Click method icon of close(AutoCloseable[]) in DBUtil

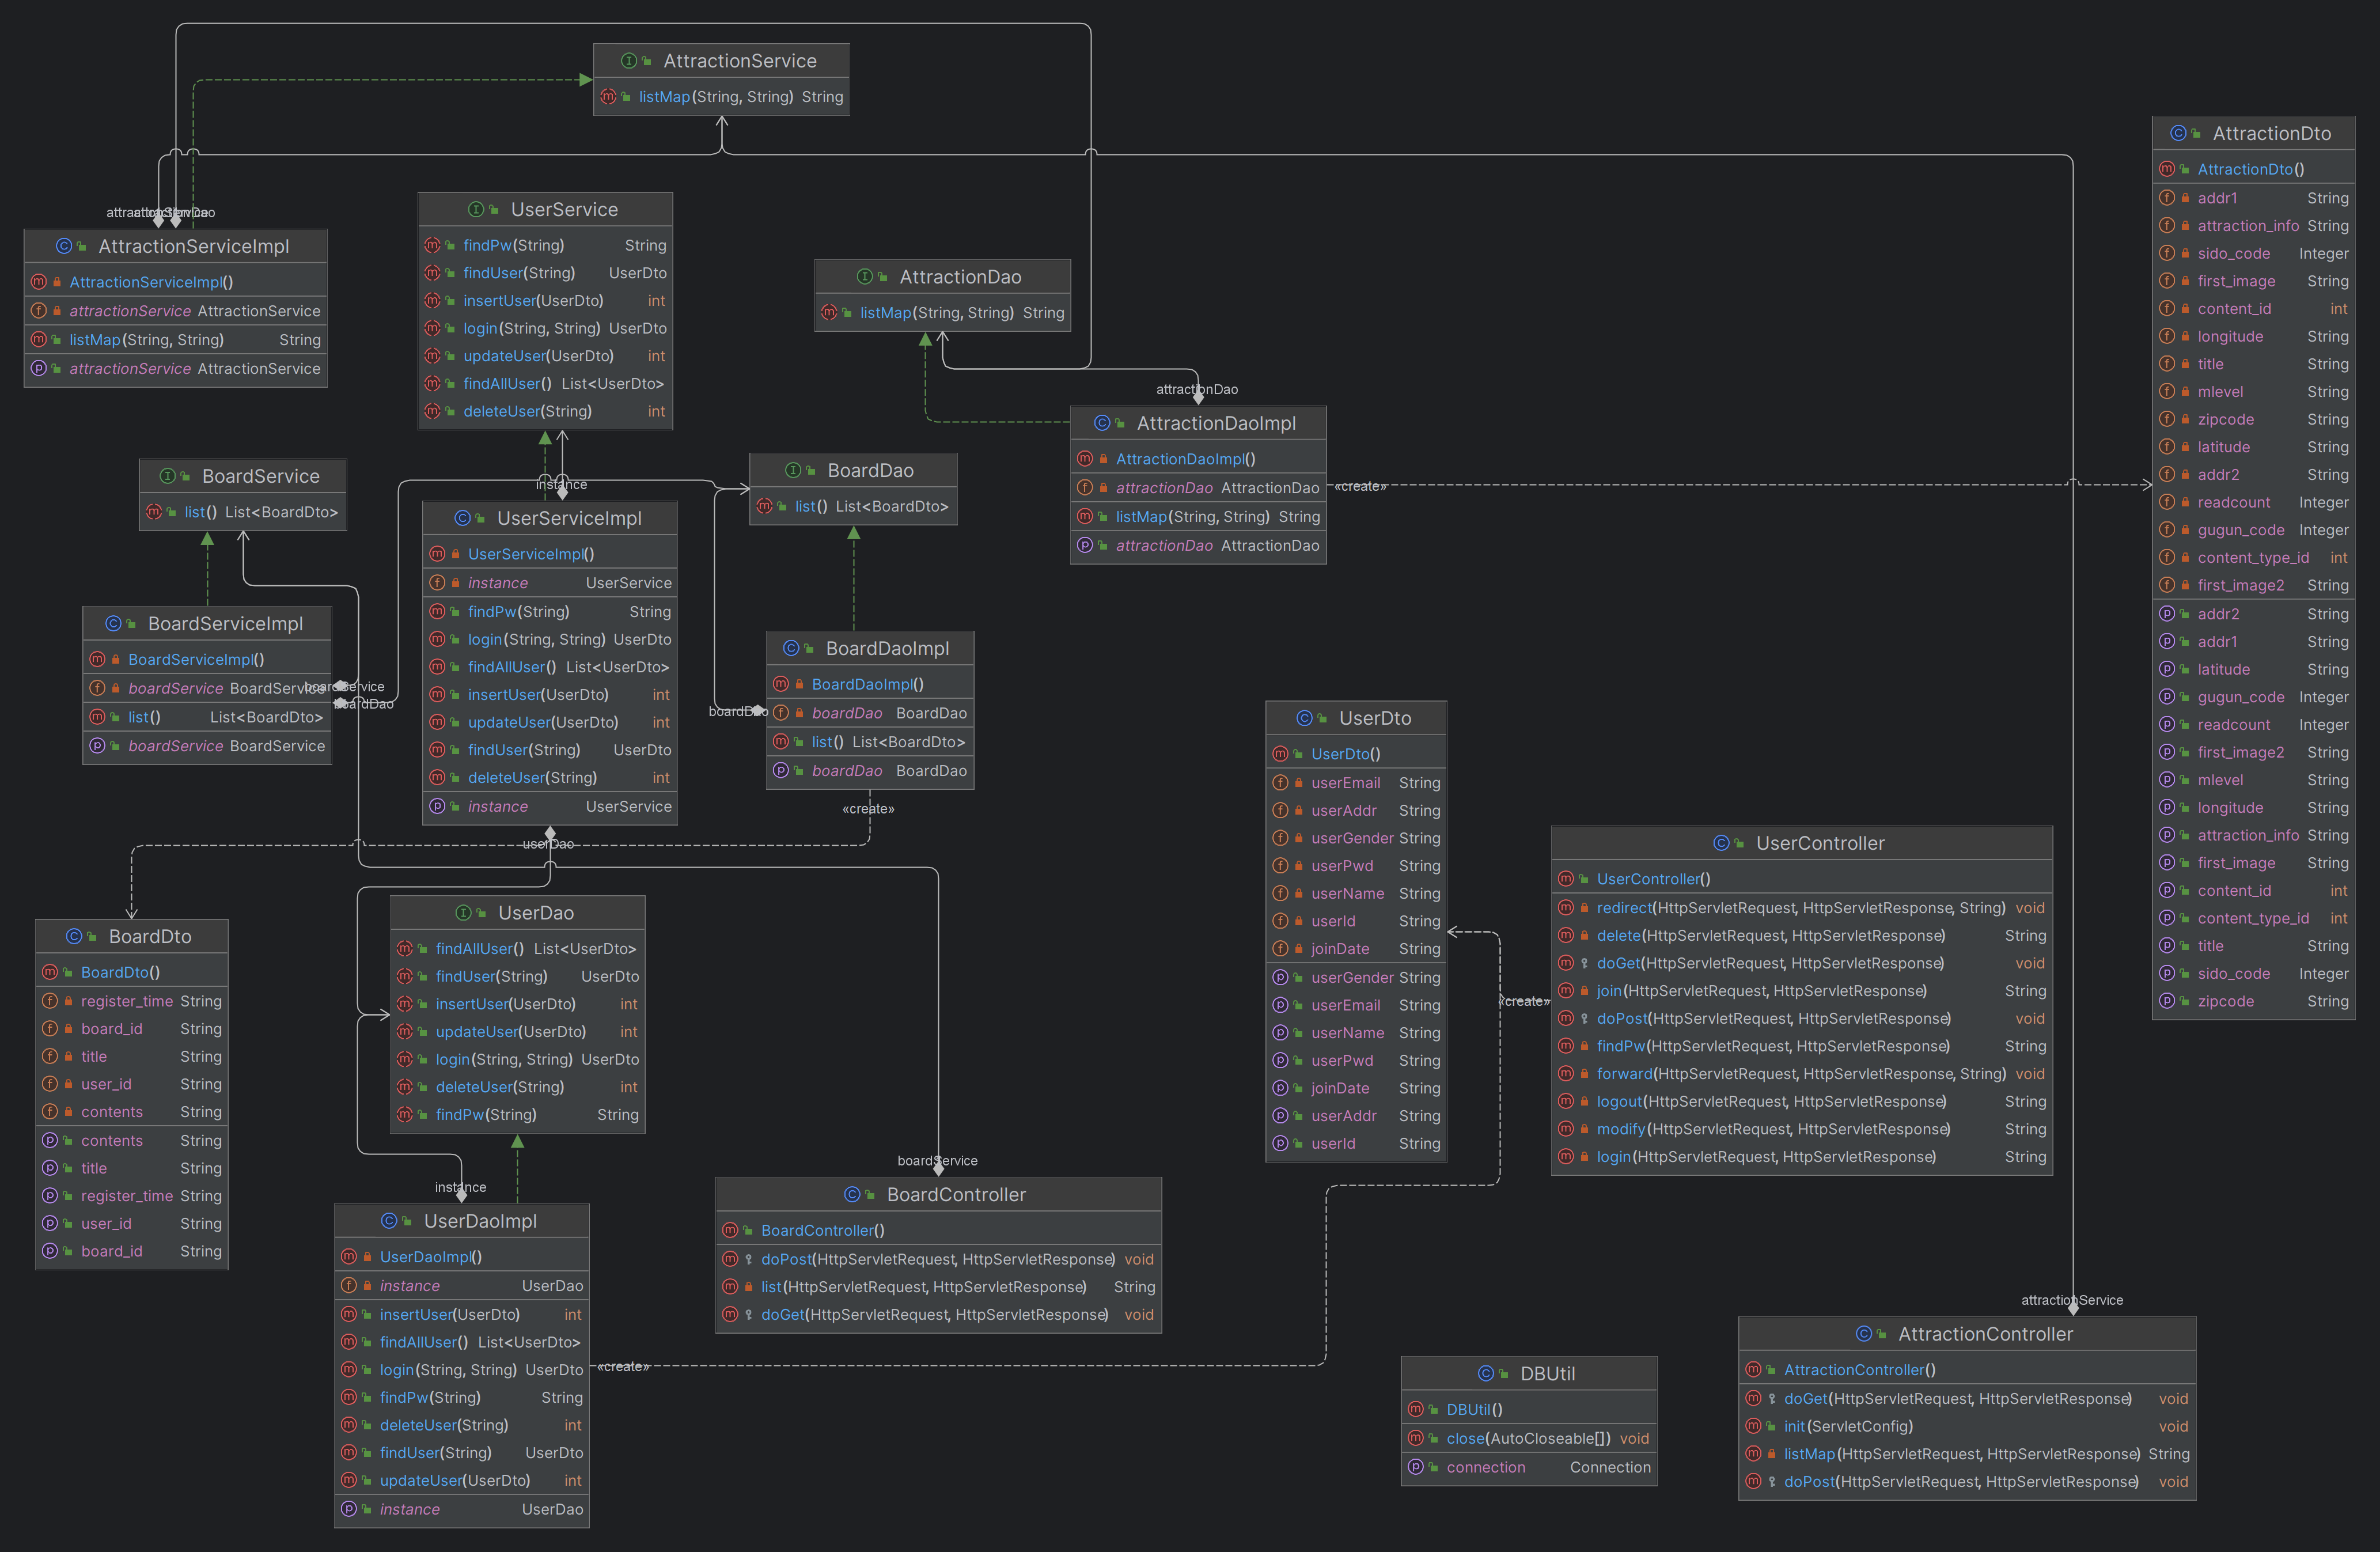point(1415,1438)
